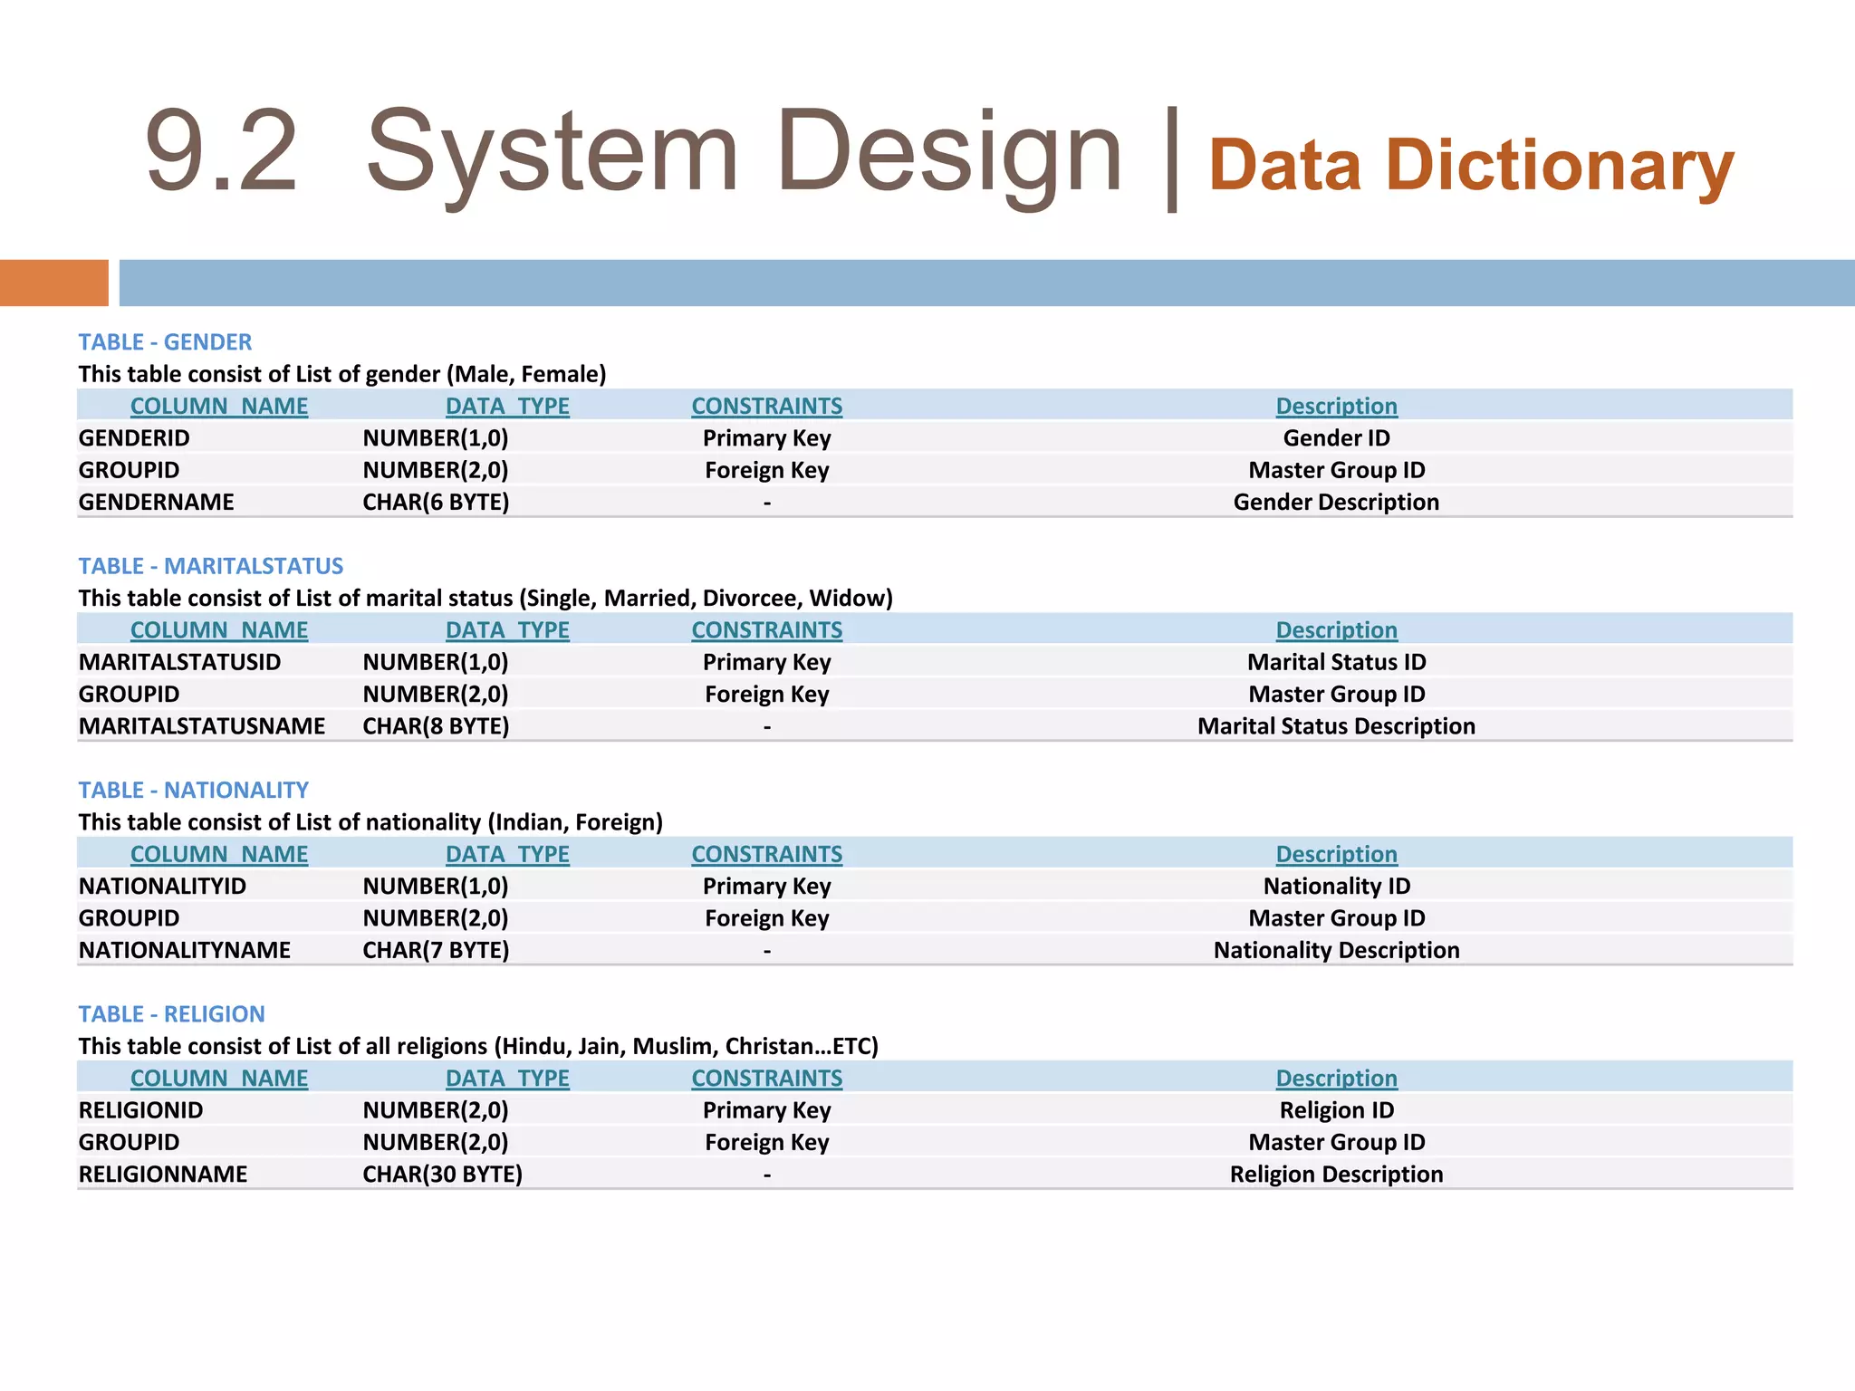
Task: Click the 'Gender ID' description cell
Action: 1337,438
